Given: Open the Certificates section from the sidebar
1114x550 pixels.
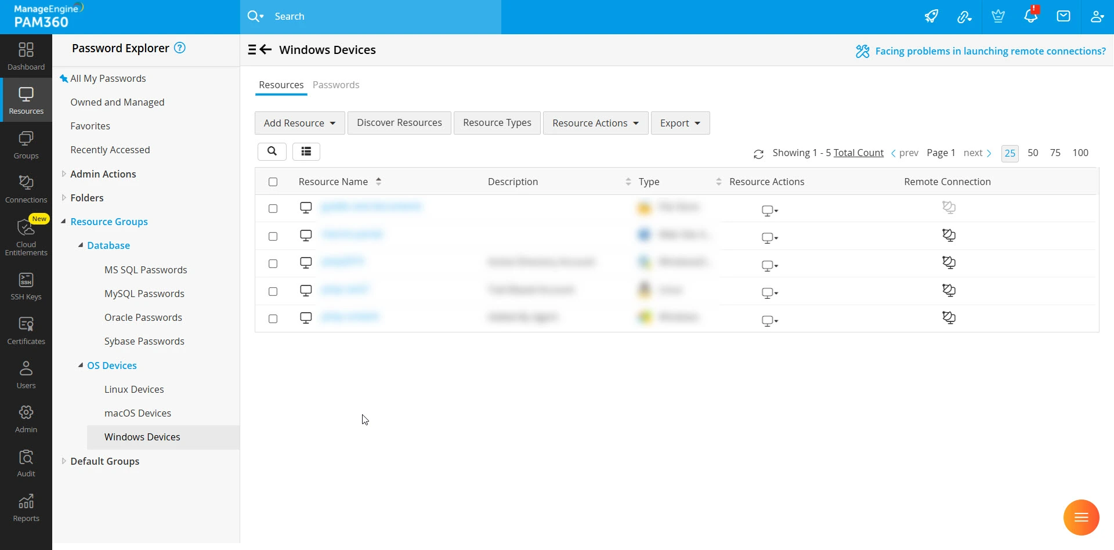Looking at the screenshot, I should [26, 330].
